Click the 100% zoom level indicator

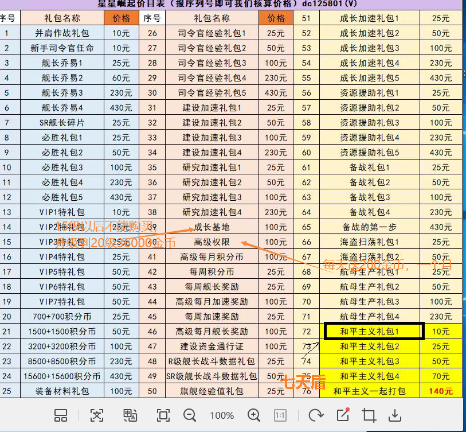click(x=222, y=415)
